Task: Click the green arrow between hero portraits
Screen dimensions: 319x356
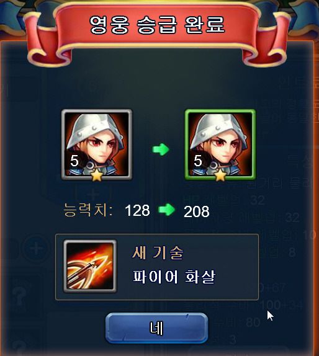Action: coord(161,149)
